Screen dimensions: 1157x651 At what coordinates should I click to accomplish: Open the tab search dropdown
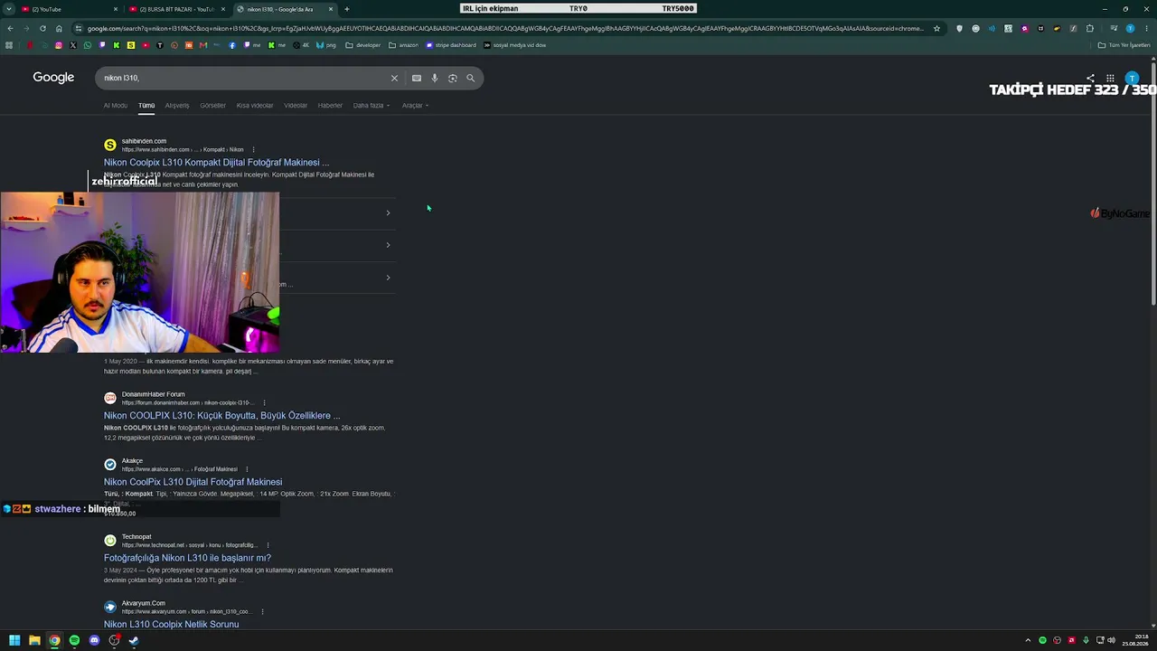tap(10, 9)
